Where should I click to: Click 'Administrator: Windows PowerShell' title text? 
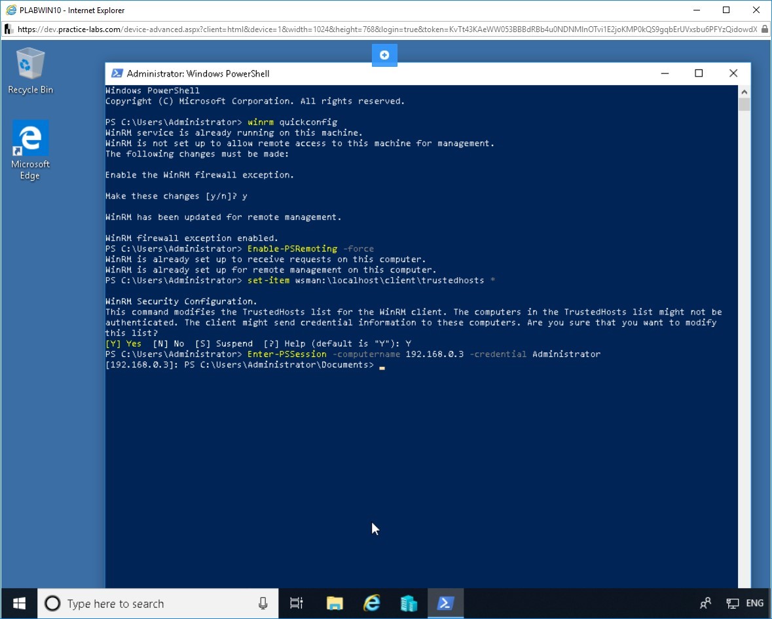click(198, 74)
